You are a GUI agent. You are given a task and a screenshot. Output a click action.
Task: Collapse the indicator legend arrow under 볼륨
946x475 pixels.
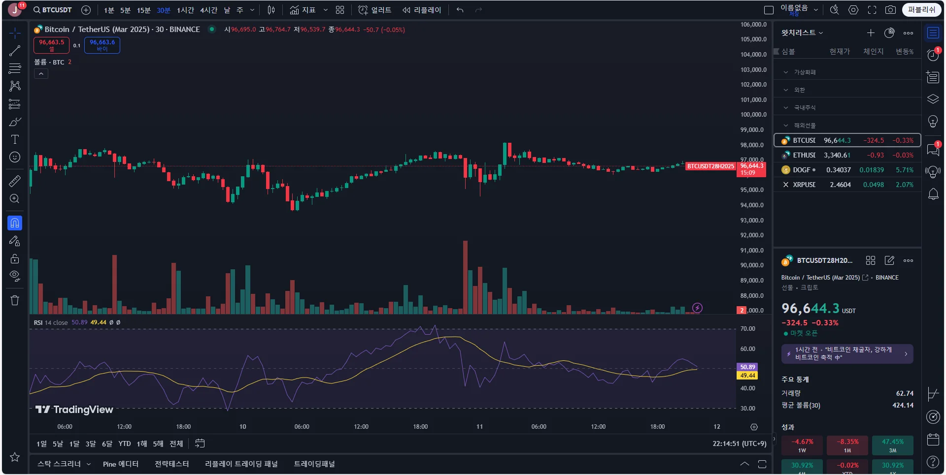(41, 74)
